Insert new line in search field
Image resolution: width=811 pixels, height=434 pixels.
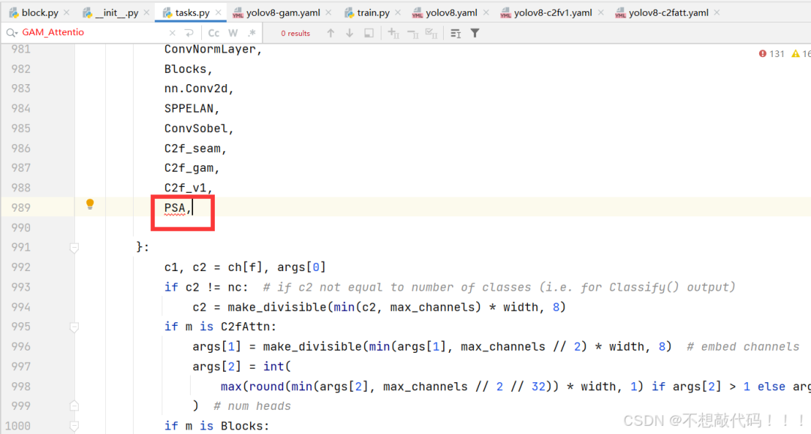[188, 33]
